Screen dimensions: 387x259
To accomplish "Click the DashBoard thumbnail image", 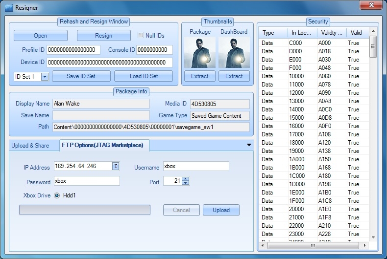I will (234, 52).
